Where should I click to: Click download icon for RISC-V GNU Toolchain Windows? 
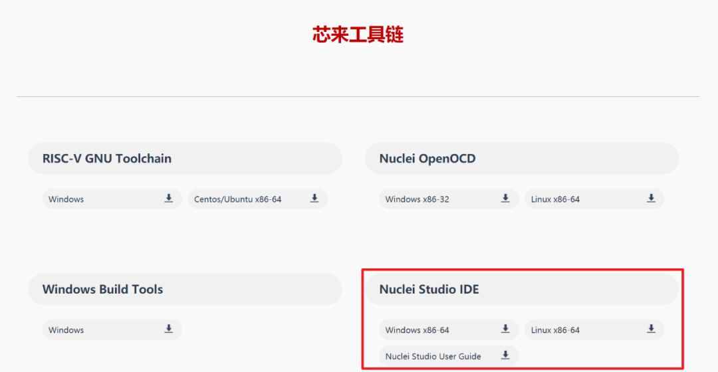click(168, 199)
